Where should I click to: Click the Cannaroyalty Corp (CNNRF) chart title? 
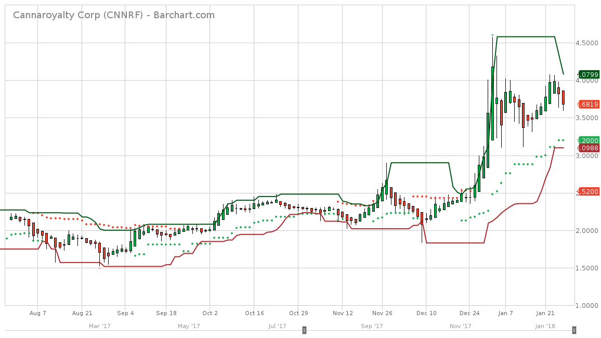point(114,15)
